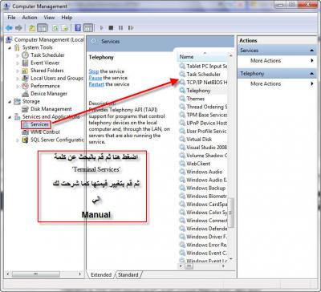Select Performance icon in tree
The width and height of the screenshot is (321, 292).
tap(25, 86)
